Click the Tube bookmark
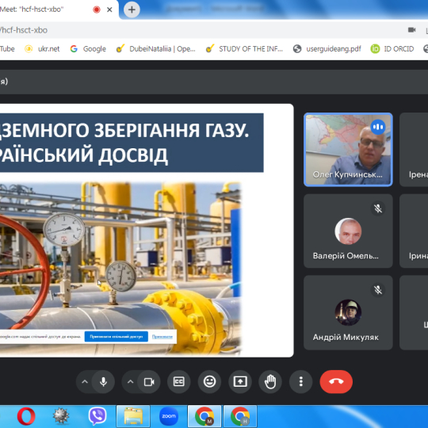This screenshot has width=428, height=428. coord(7,49)
